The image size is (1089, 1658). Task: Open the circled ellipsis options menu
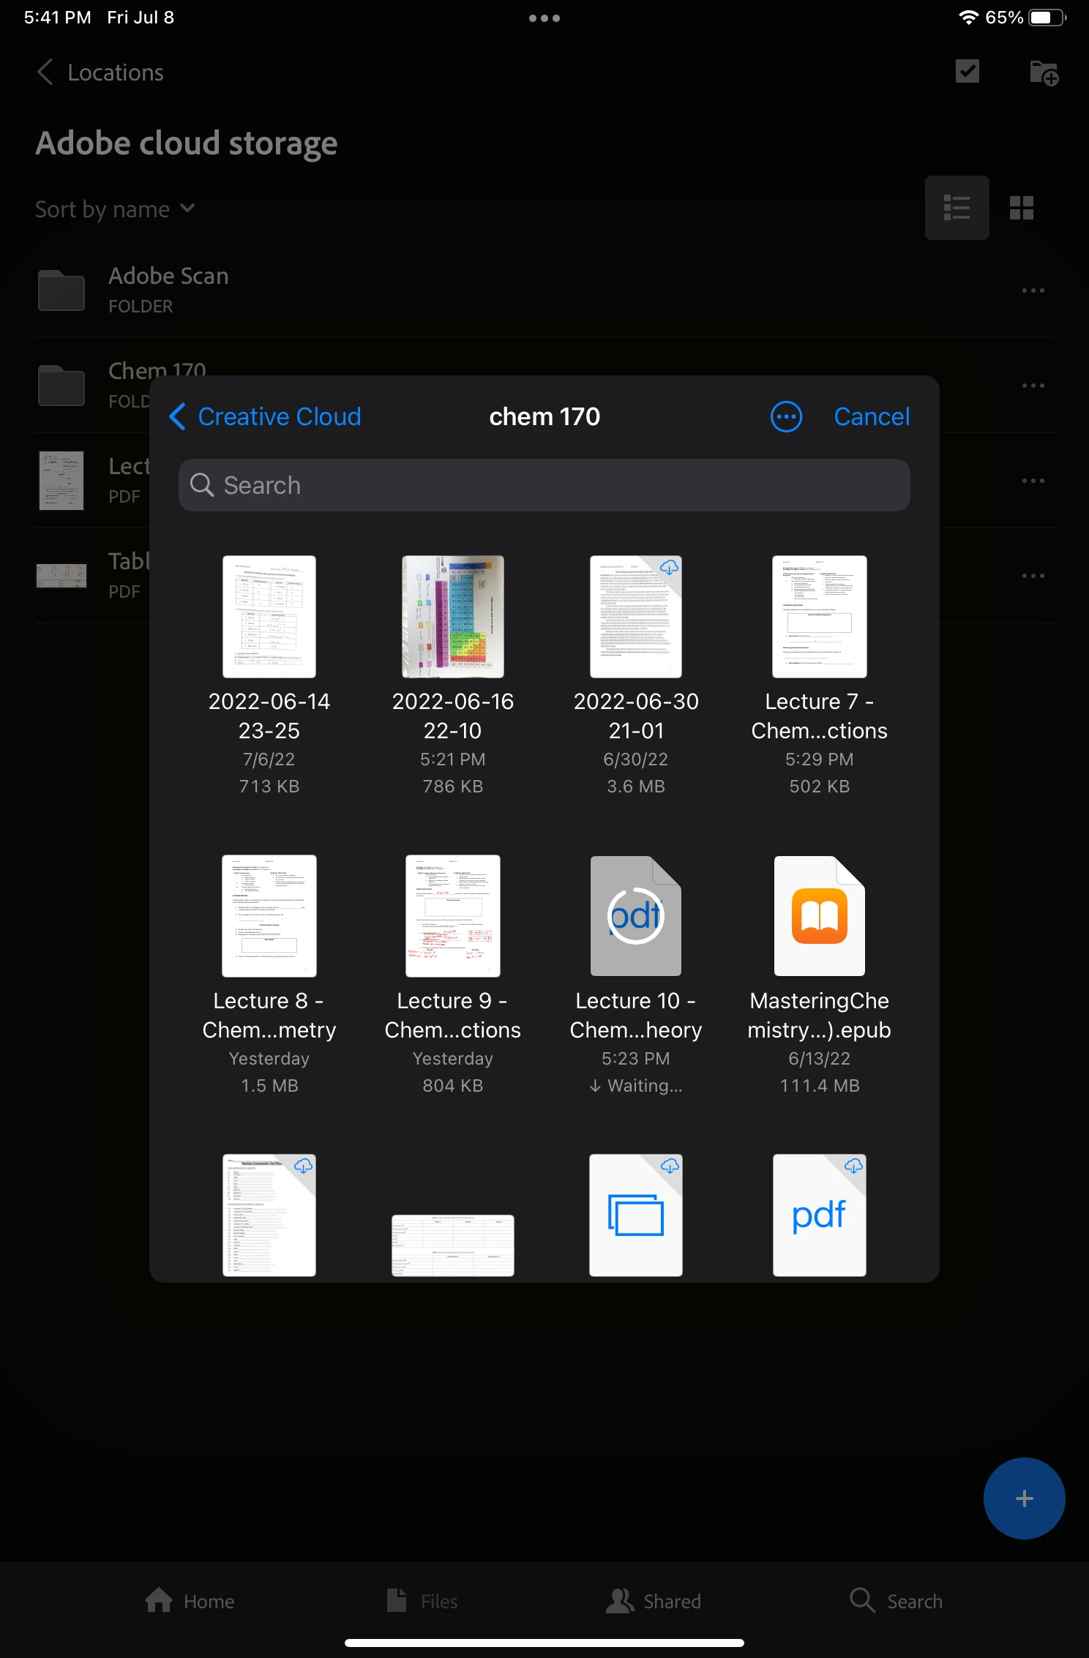coord(786,416)
